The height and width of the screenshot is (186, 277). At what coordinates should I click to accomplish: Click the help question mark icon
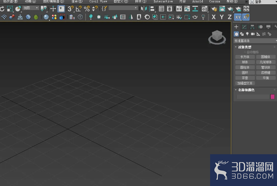(80, 17)
